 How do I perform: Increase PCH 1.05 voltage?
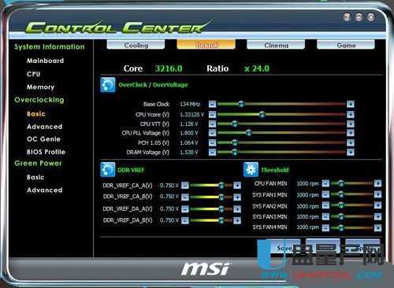[351, 142]
